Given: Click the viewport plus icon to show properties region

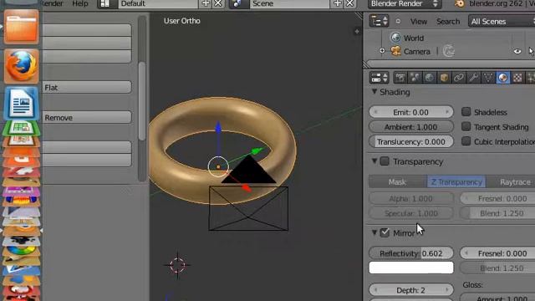Looking at the screenshot, I should 357,32.
